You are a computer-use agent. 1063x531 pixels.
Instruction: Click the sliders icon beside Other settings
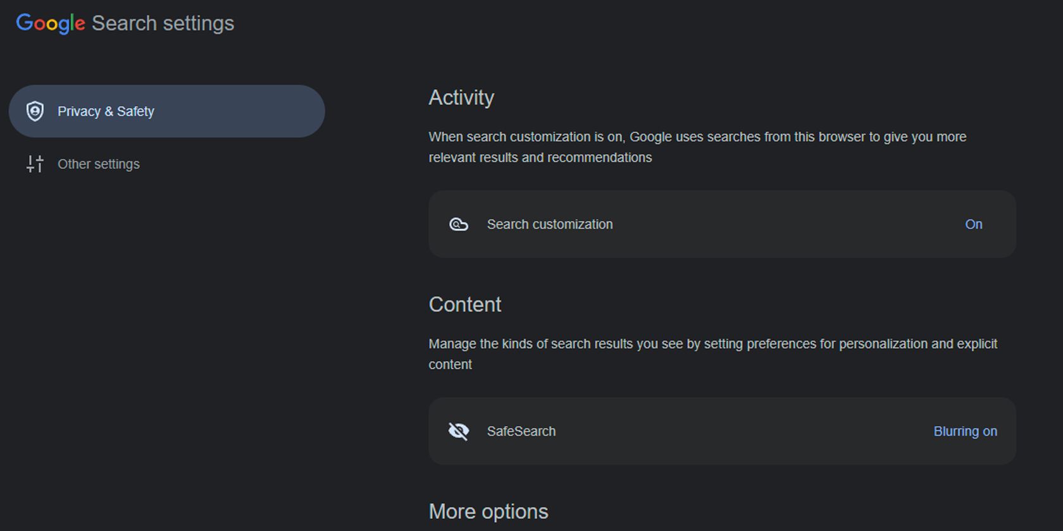coord(35,164)
